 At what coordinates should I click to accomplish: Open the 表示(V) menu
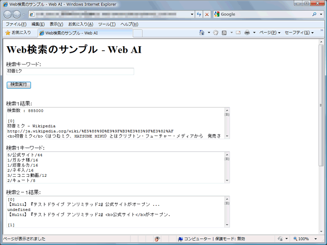(x=56, y=24)
